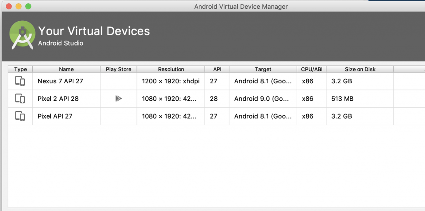Image resolution: width=425 pixels, height=211 pixels.
Task: Sort by the Resolution column header
Action: click(171, 69)
